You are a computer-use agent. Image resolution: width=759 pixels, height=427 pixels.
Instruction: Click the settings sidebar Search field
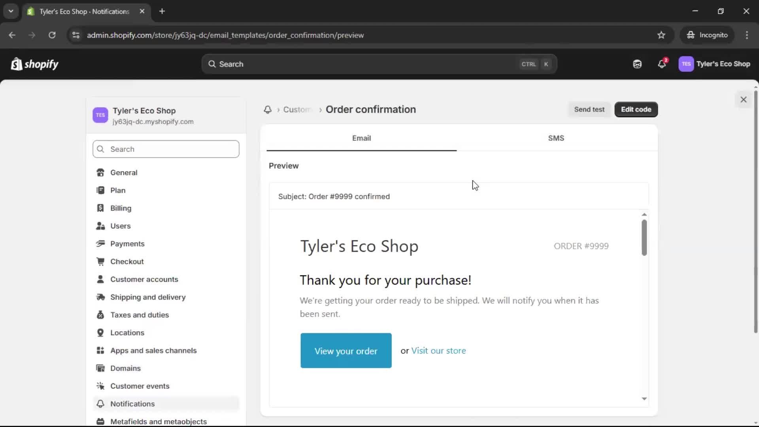[166, 149]
